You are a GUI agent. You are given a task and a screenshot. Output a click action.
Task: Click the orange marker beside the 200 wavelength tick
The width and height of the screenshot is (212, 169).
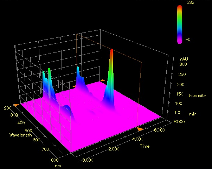pyautogui.click(x=16, y=105)
